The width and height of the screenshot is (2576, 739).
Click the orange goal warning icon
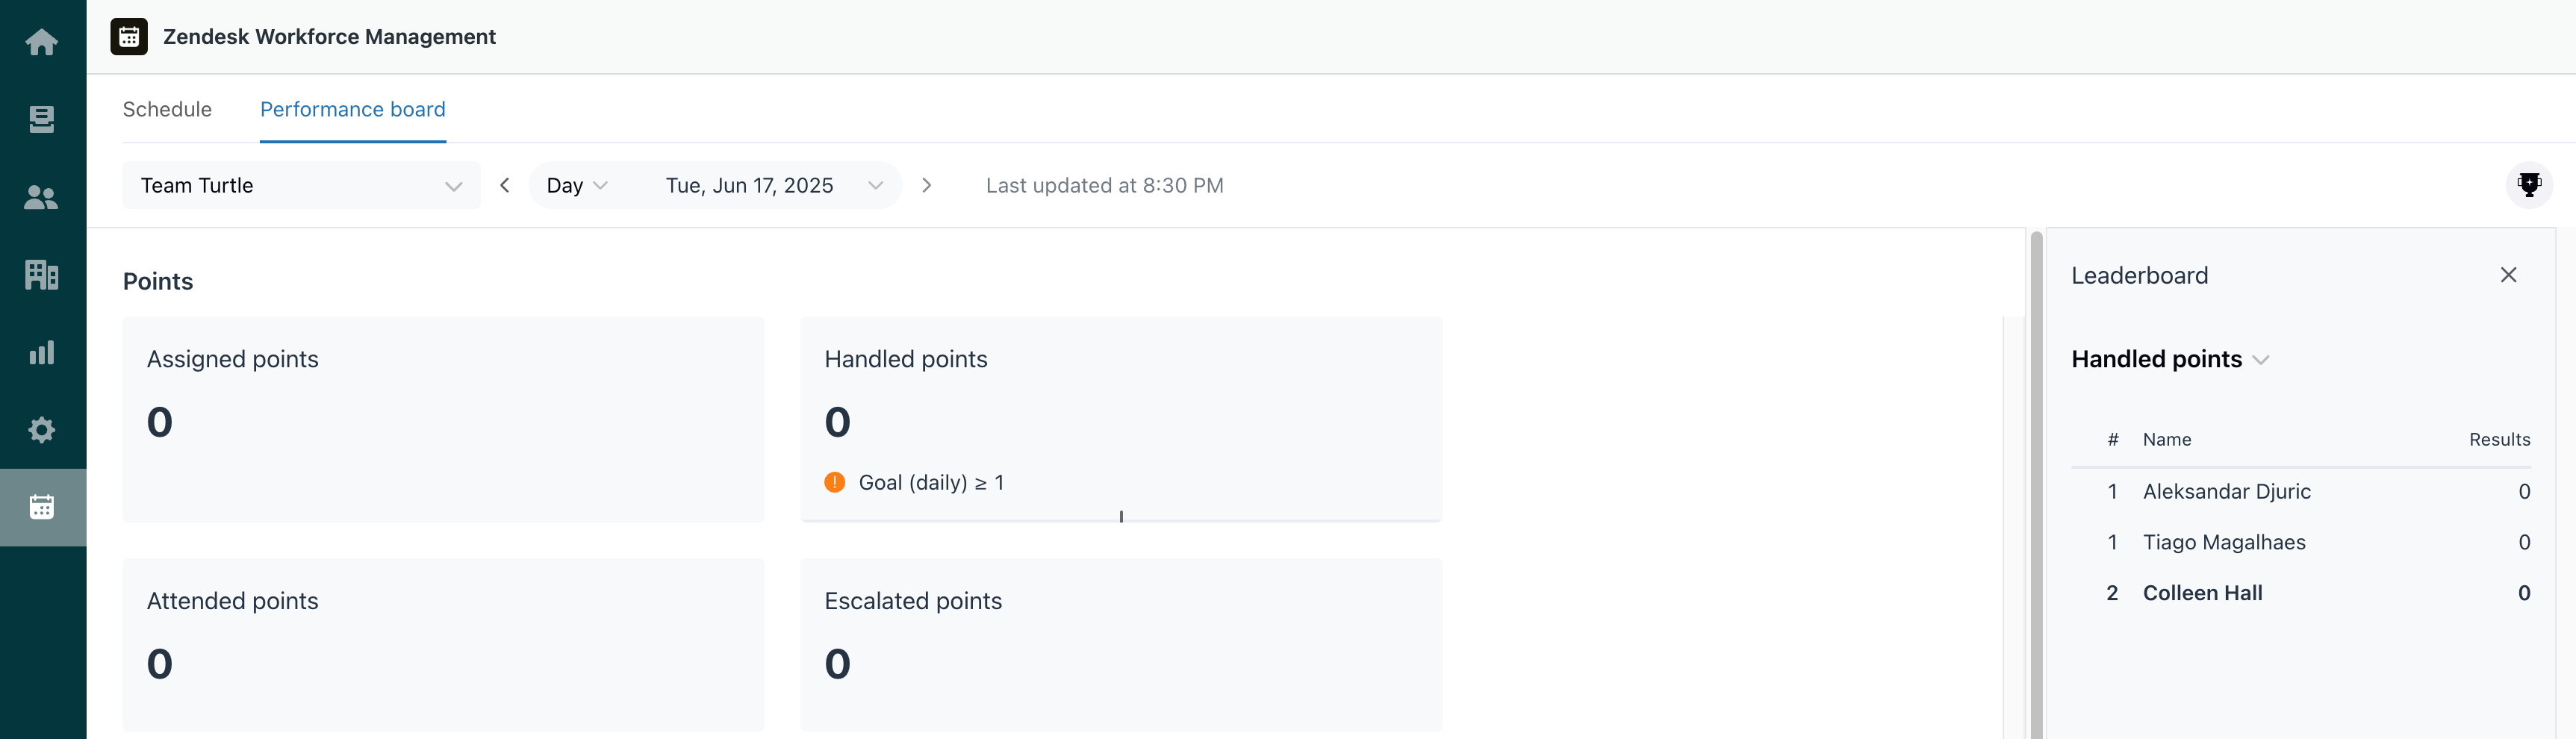click(x=835, y=483)
